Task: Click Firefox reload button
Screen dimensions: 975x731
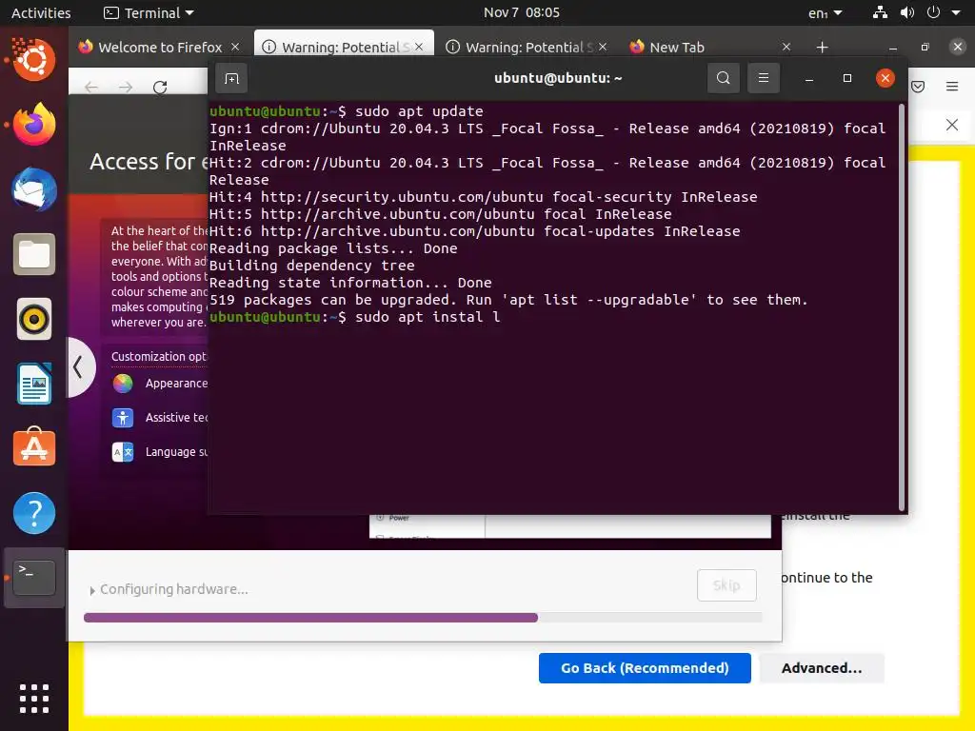Action: point(160,88)
